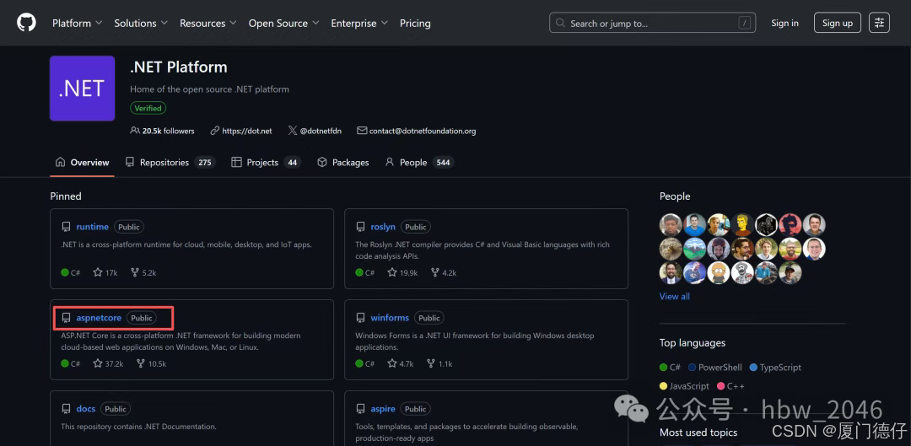This screenshot has width=911, height=446.
Task: Click the View all people link
Action: coord(675,296)
